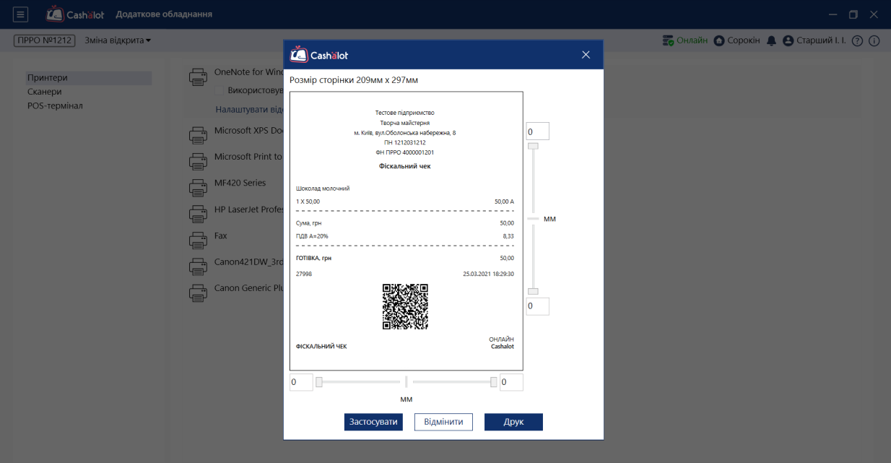Open Налаштувати відступи link
The width and height of the screenshot is (891, 463).
[x=249, y=110]
